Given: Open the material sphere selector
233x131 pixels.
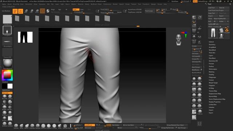Looking at the screenshot, I should [7, 63].
